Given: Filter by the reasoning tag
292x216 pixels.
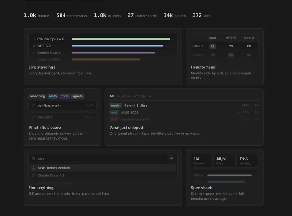Looking at the screenshot, I should click(x=37, y=96).
